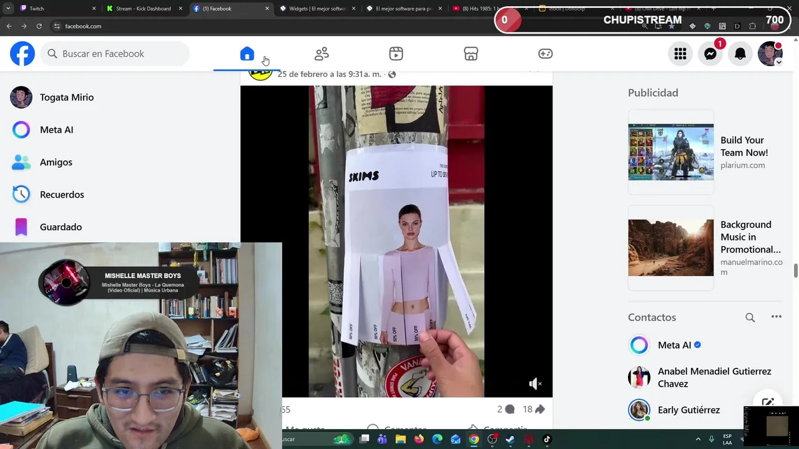The width and height of the screenshot is (799, 449).
Task: Open Microsoft Edge from the taskbar
Action: click(437, 439)
